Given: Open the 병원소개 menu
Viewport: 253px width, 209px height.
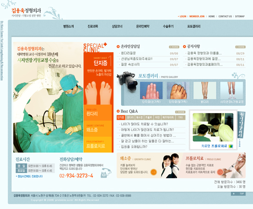Looking at the screenshot, I should (x=69, y=26).
